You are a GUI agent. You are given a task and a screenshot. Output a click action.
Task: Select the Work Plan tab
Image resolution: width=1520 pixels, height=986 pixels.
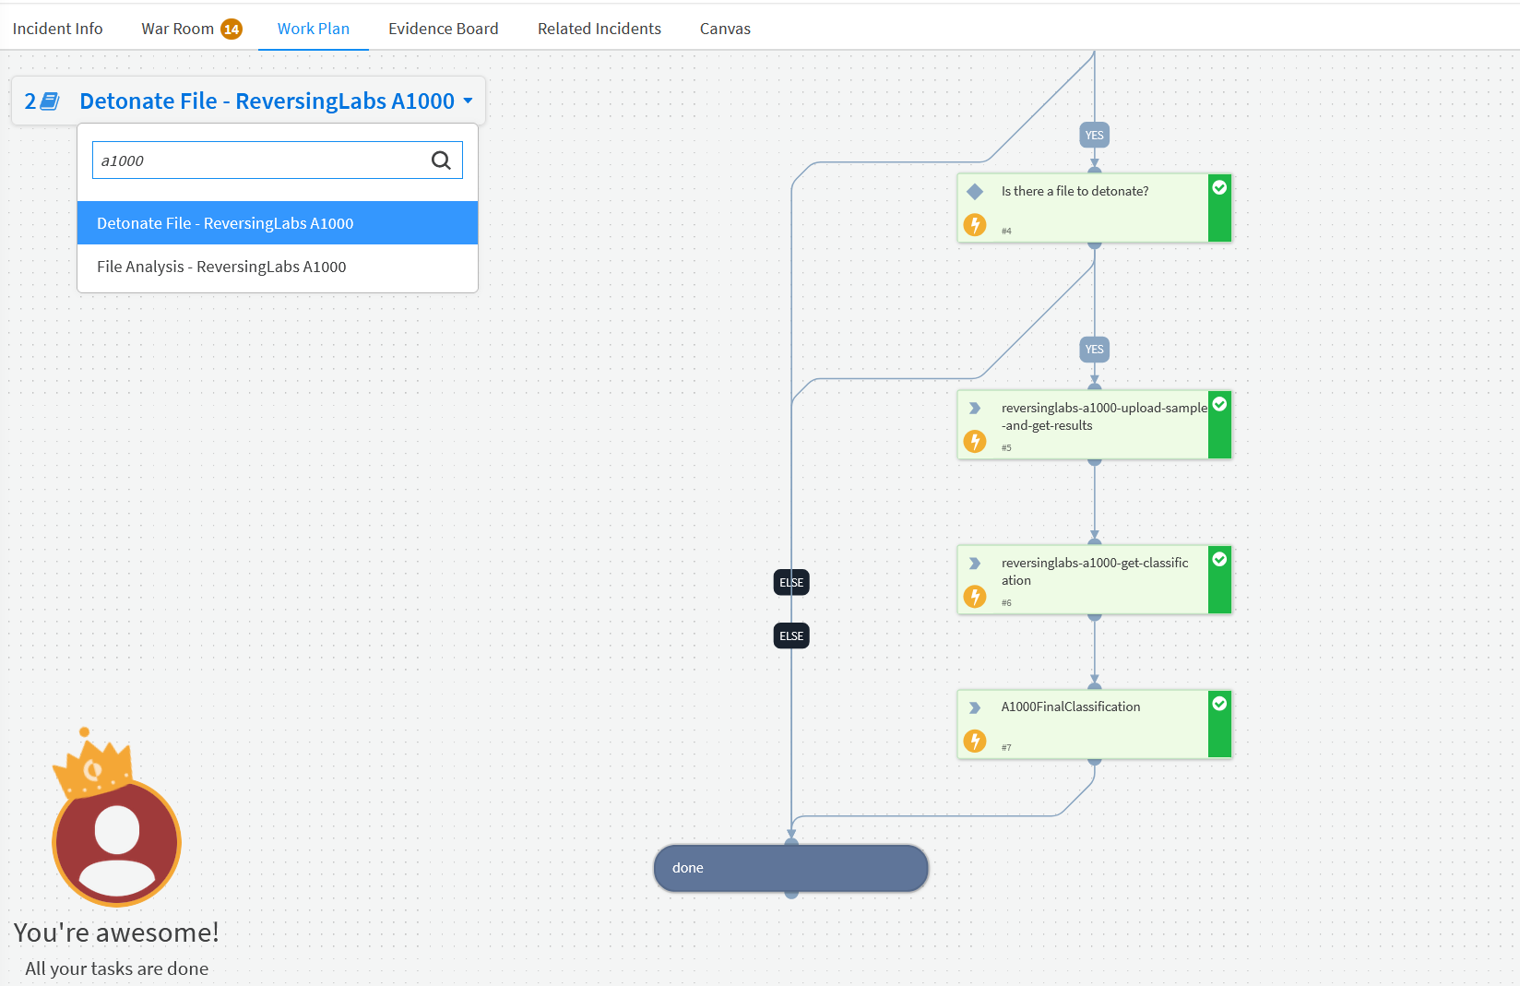pyautogui.click(x=314, y=29)
